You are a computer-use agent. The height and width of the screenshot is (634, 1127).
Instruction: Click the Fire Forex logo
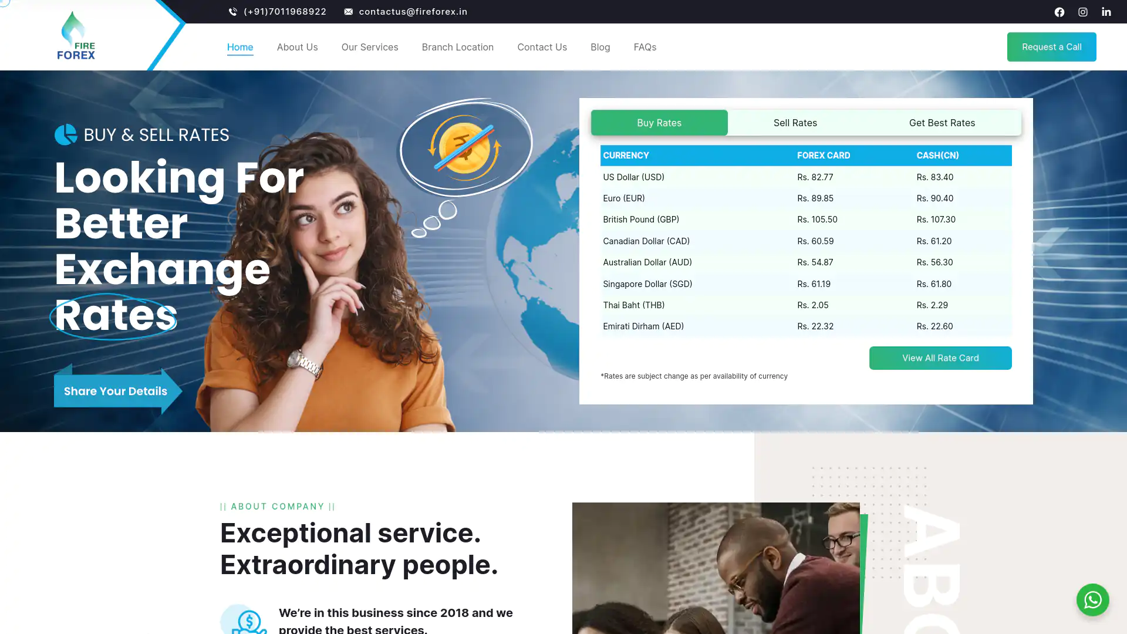pos(76,36)
